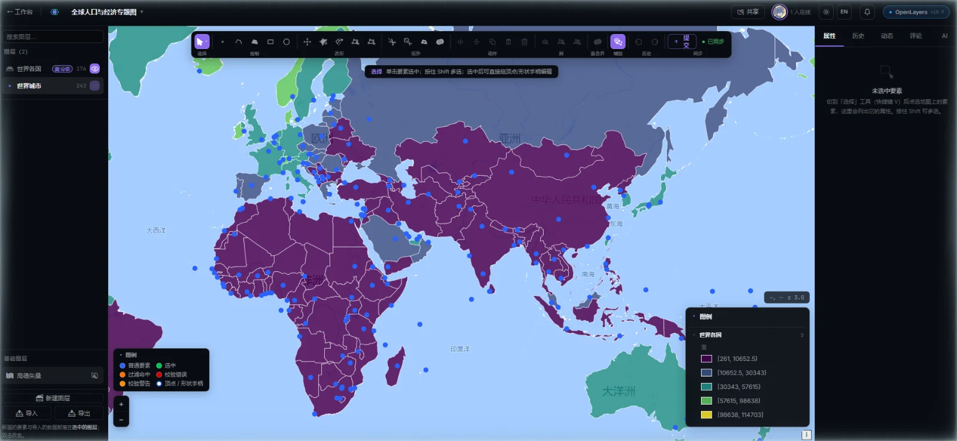Click the redo history arrow

click(655, 42)
